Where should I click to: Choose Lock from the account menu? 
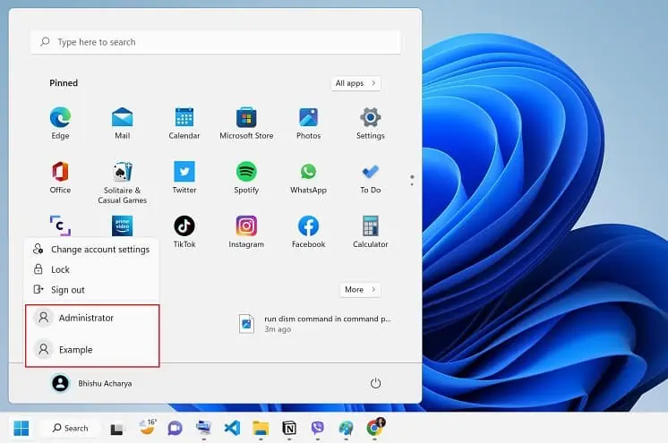[92, 269]
